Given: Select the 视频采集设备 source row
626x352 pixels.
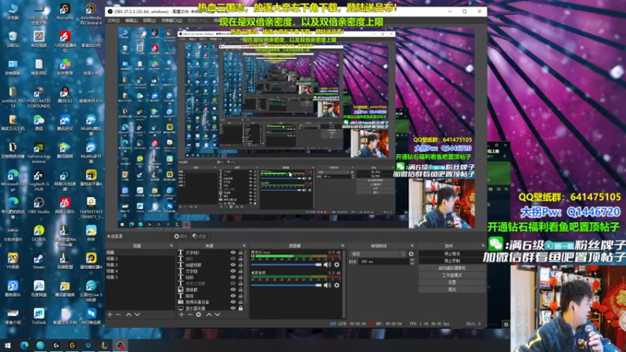Looking at the screenshot, I should tap(210, 302).
